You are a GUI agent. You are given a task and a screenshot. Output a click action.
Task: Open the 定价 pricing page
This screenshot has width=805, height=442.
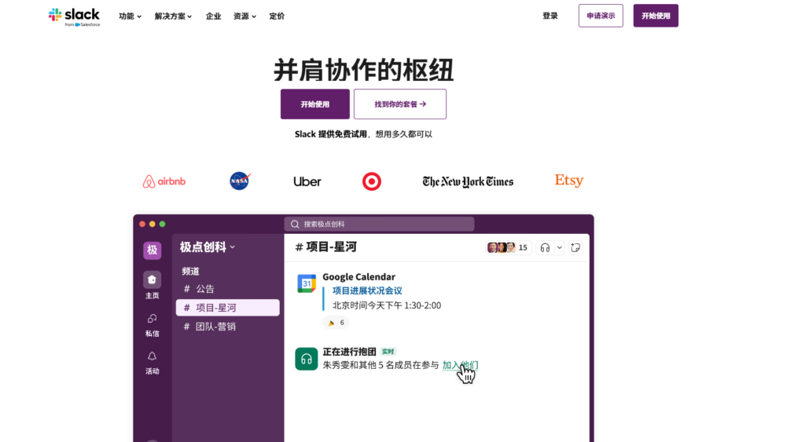tap(277, 16)
